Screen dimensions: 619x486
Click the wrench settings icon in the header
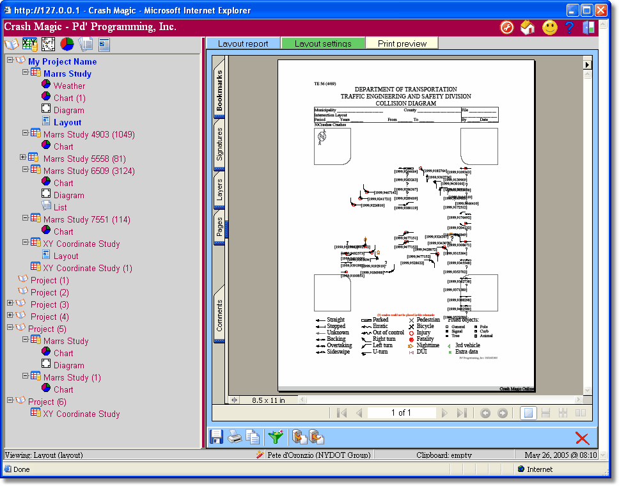(x=507, y=27)
